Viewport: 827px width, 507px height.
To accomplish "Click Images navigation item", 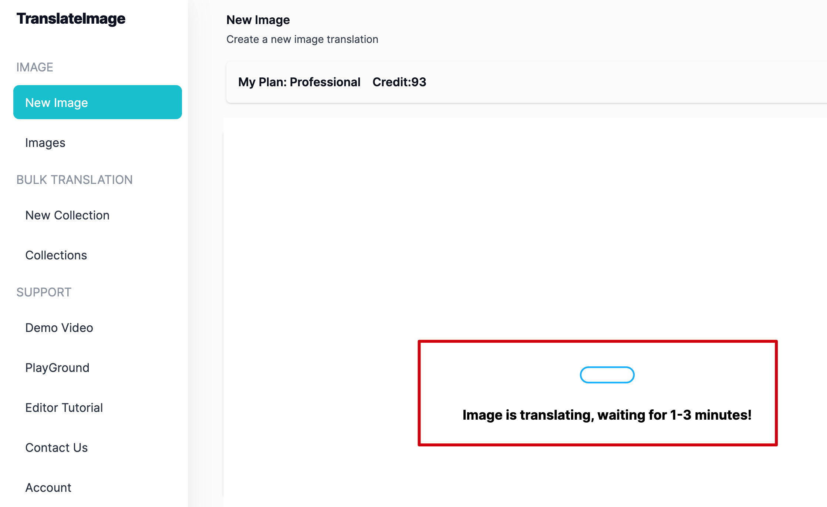I will [x=45, y=142].
